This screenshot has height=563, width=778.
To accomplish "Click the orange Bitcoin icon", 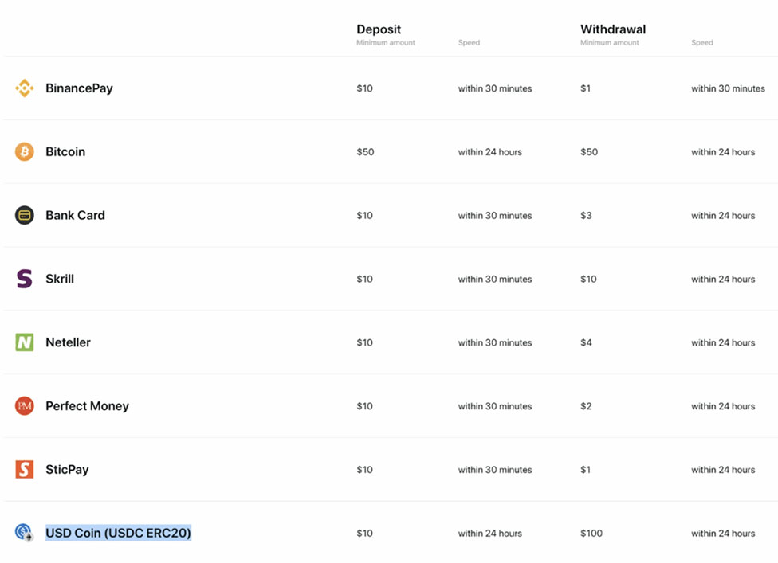I will click(25, 151).
